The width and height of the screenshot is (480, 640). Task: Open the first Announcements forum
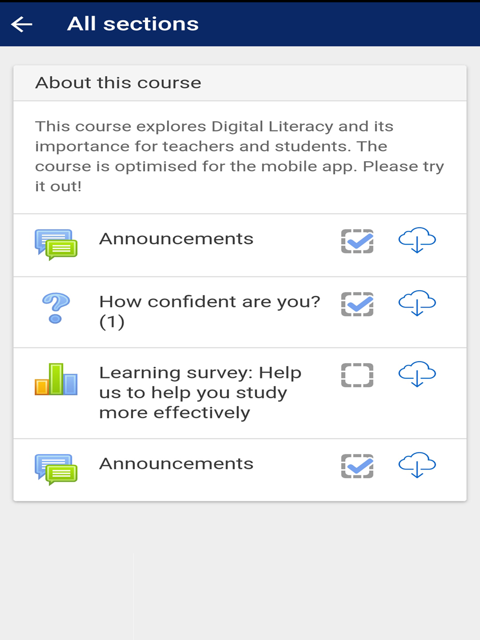coord(176,238)
